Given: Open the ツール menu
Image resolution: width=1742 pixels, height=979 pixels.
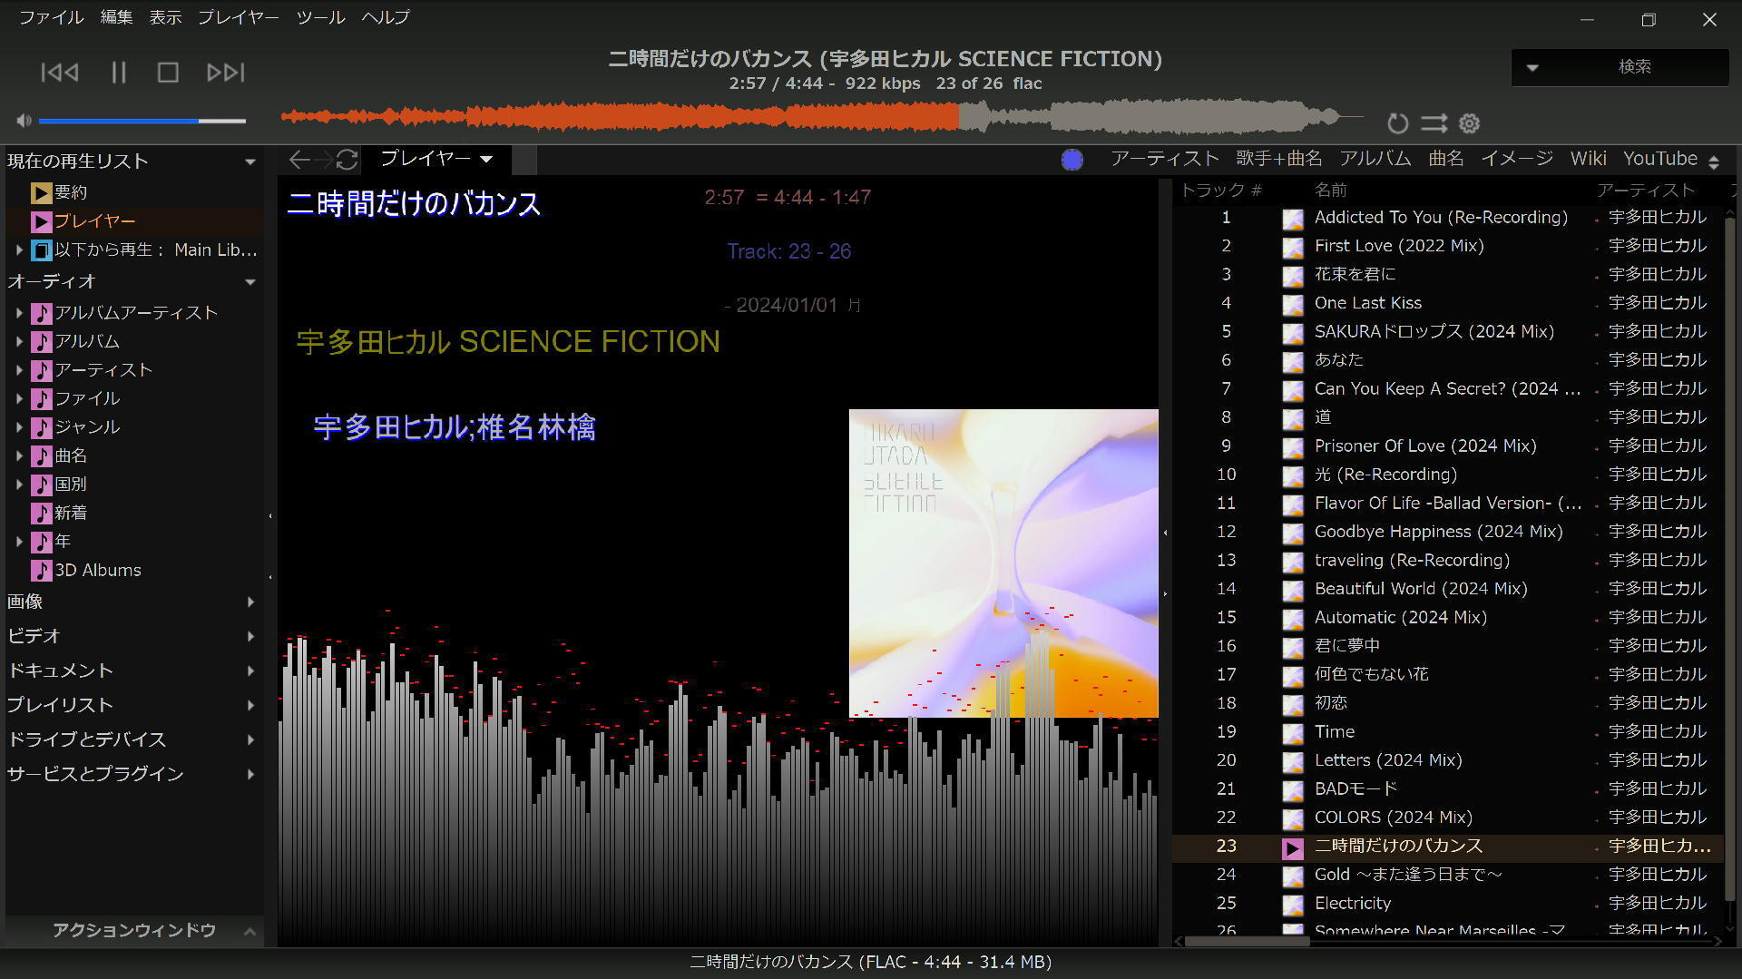Looking at the screenshot, I should click(x=320, y=17).
